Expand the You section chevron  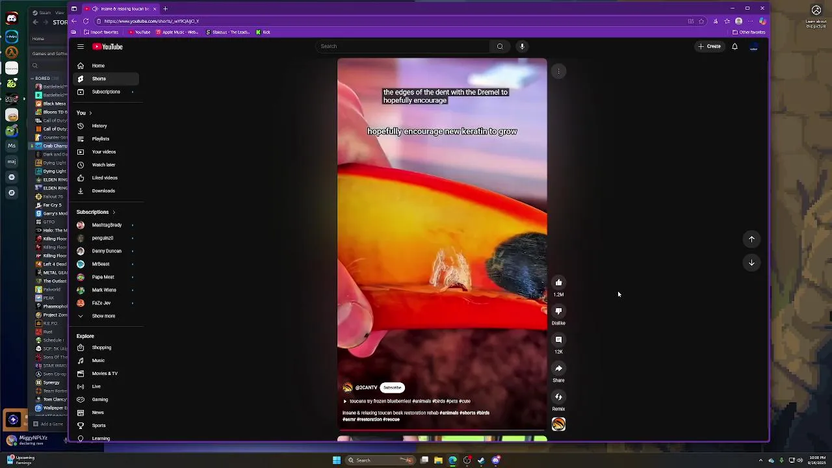tap(90, 113)
